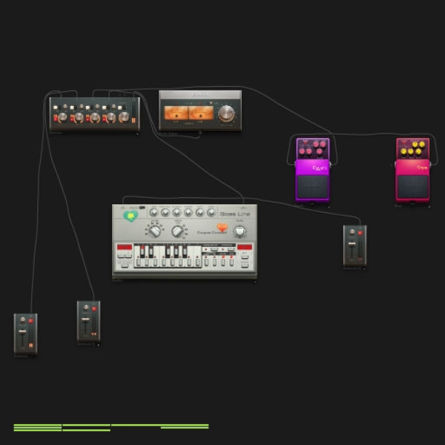This screenshot has height=445, width=445.
Task: Toggle the red button on mixer's first channel
Action: coord(56,117)
